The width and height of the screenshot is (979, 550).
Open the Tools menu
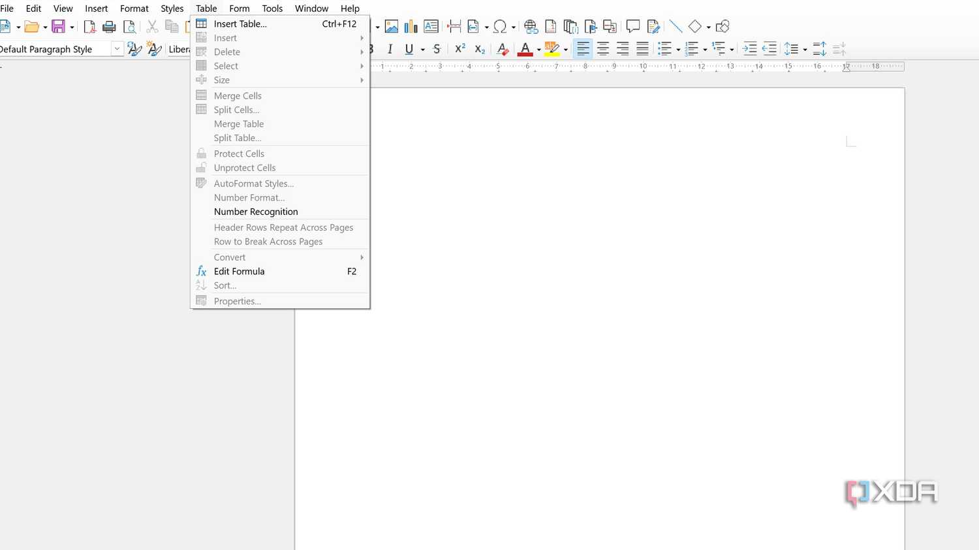click(272, 8)
